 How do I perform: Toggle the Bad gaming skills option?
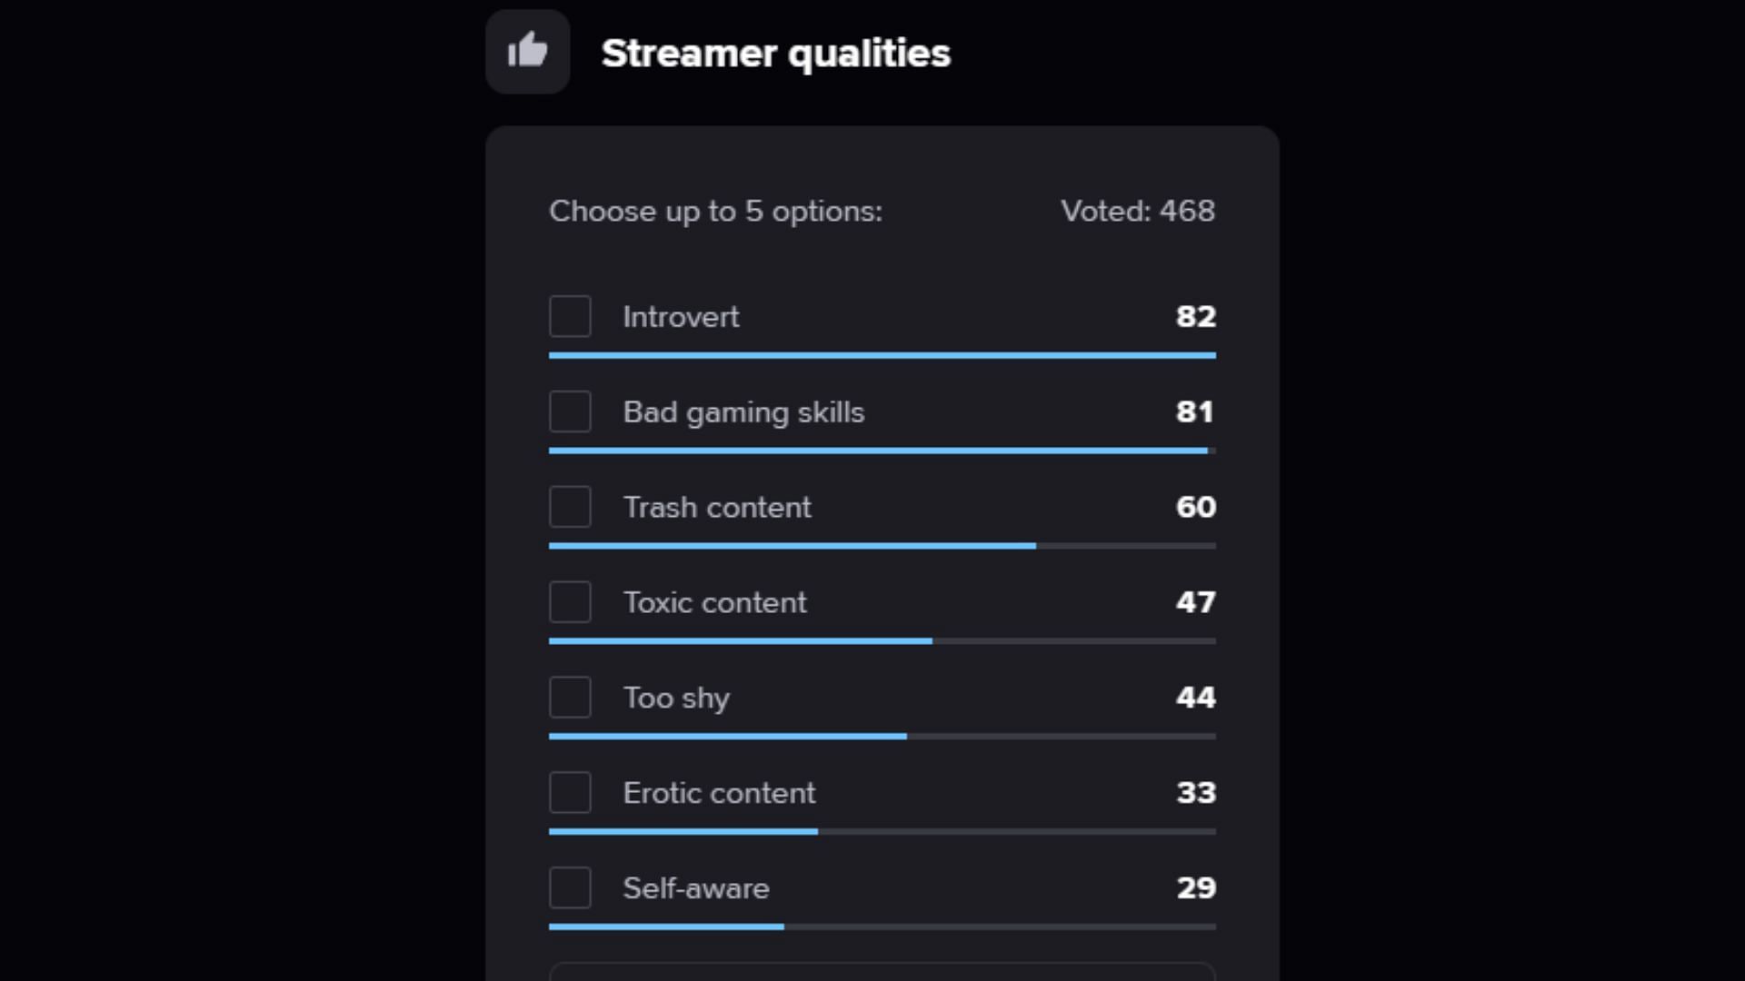571,412
